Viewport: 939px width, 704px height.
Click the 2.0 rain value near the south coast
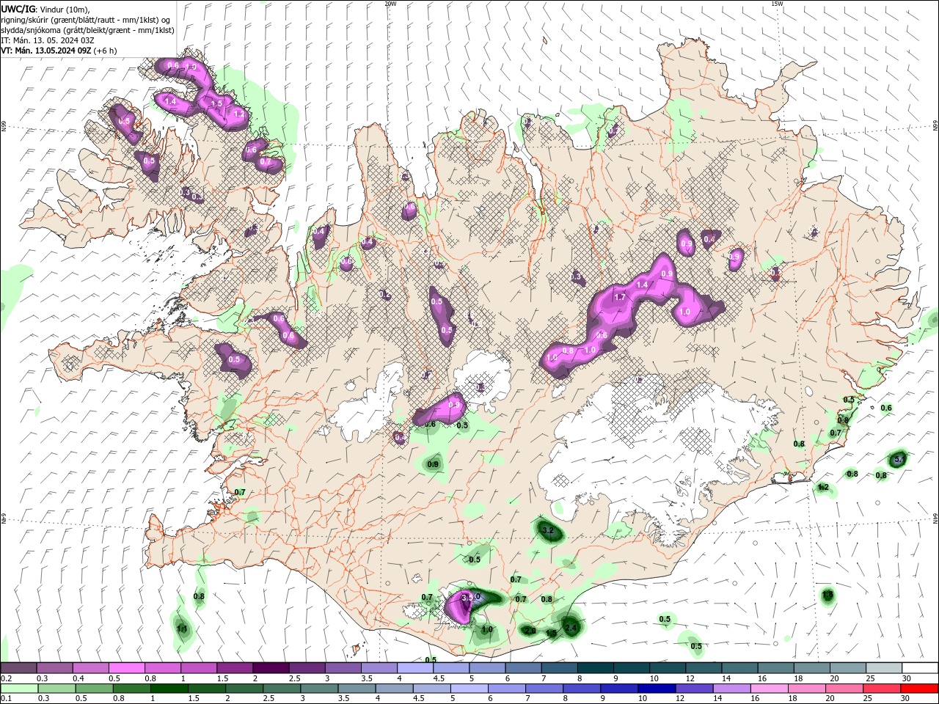coord(530,631)
